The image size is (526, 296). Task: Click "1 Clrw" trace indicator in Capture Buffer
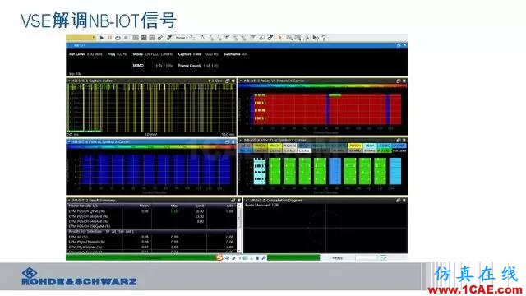(215, 81)
